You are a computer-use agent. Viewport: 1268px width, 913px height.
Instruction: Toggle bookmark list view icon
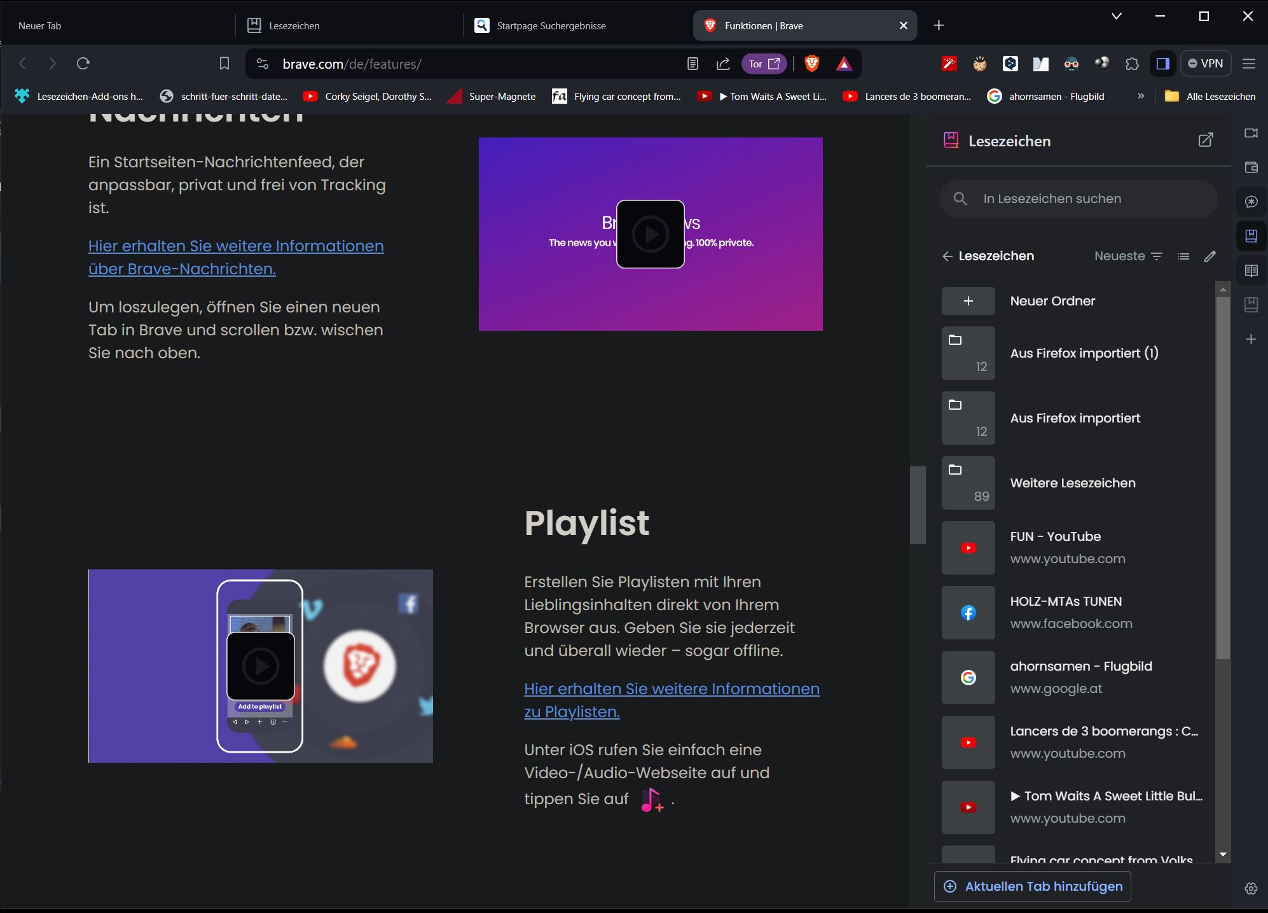tap(1183, 256)
